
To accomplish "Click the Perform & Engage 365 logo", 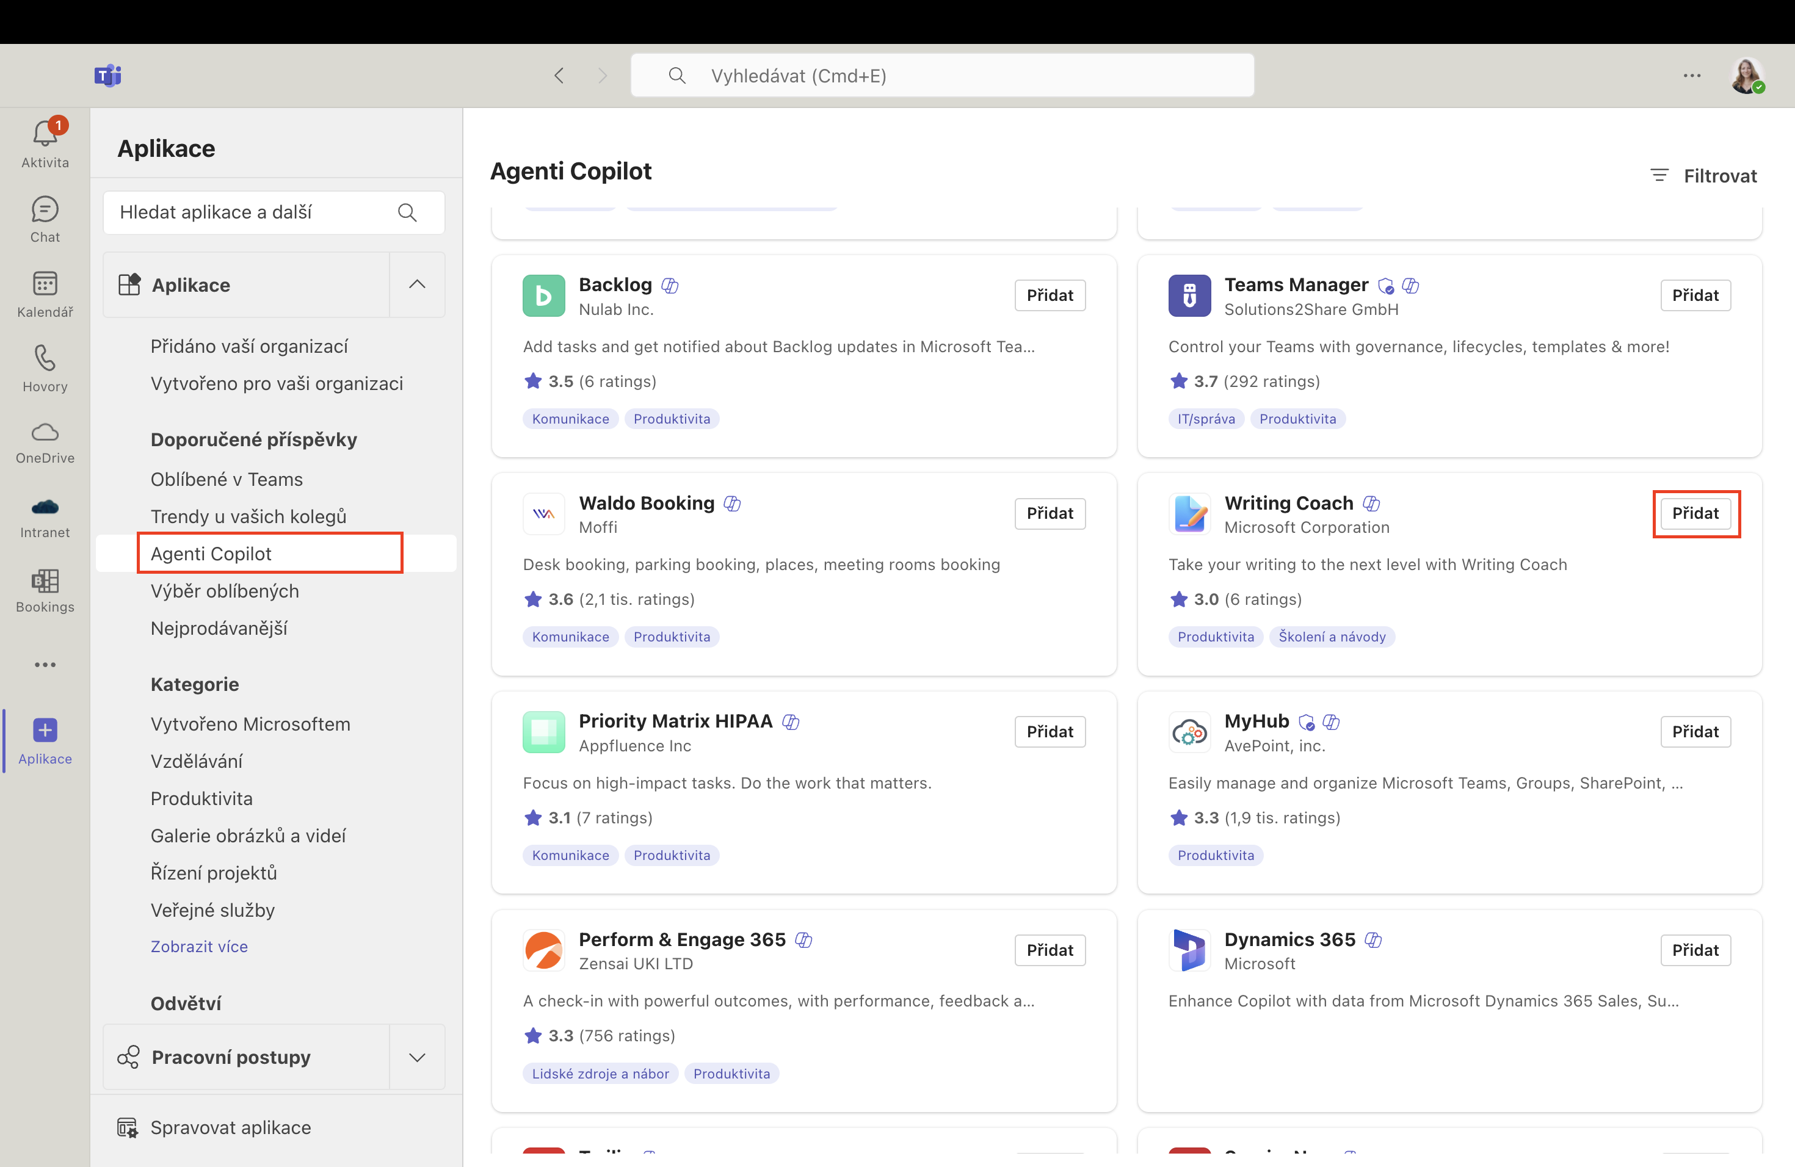I will [544, 950].
